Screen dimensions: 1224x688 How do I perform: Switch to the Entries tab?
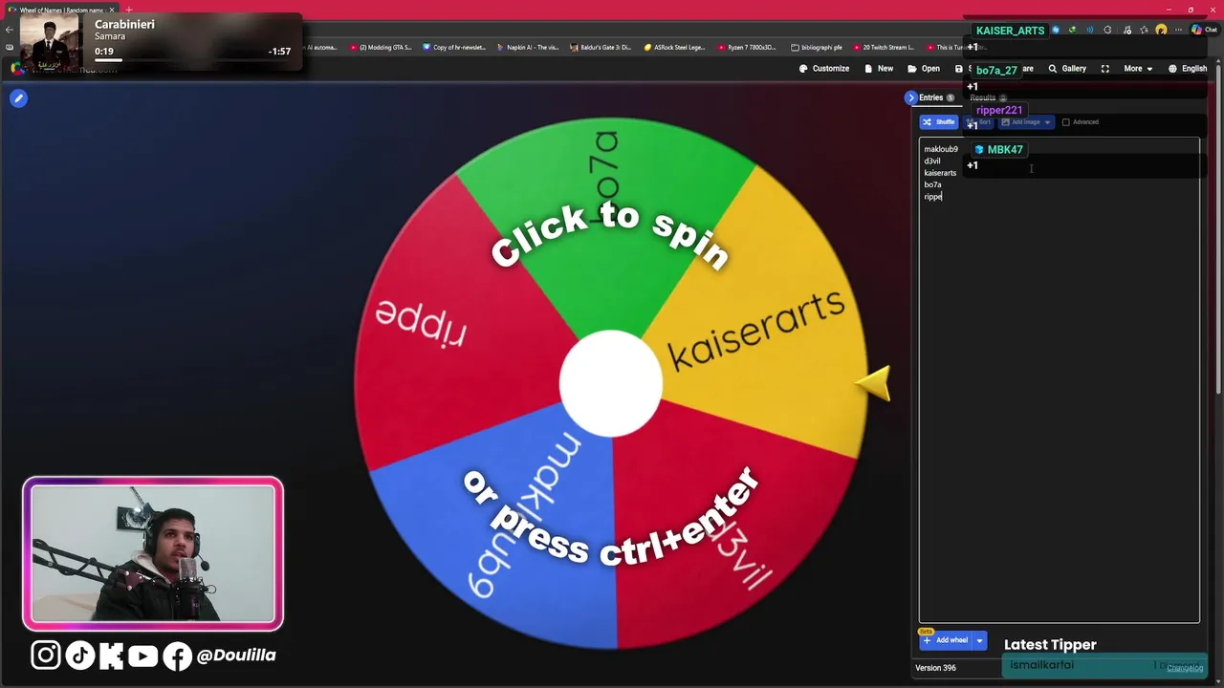pos(937,97)
